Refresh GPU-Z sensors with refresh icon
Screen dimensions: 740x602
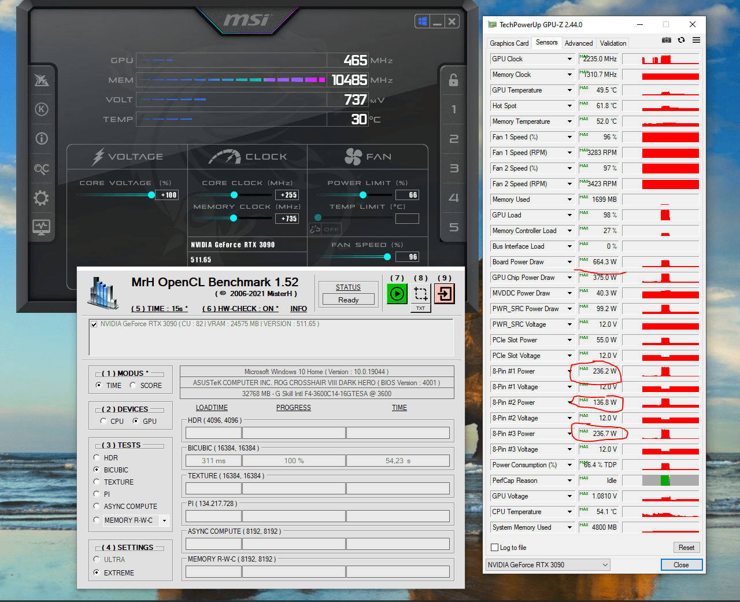tap(682, 40)
